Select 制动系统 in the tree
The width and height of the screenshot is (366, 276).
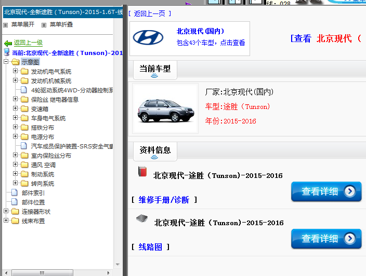click(43, 174)
